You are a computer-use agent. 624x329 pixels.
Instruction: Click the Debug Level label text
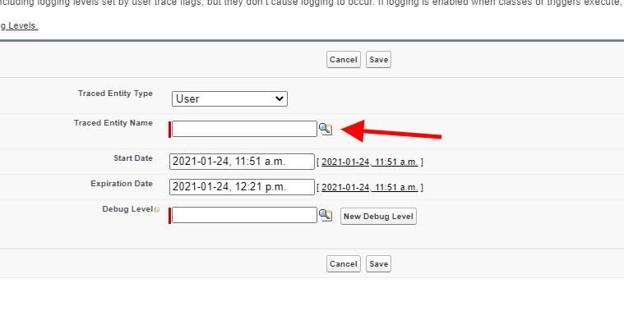(x=127, y=209)
